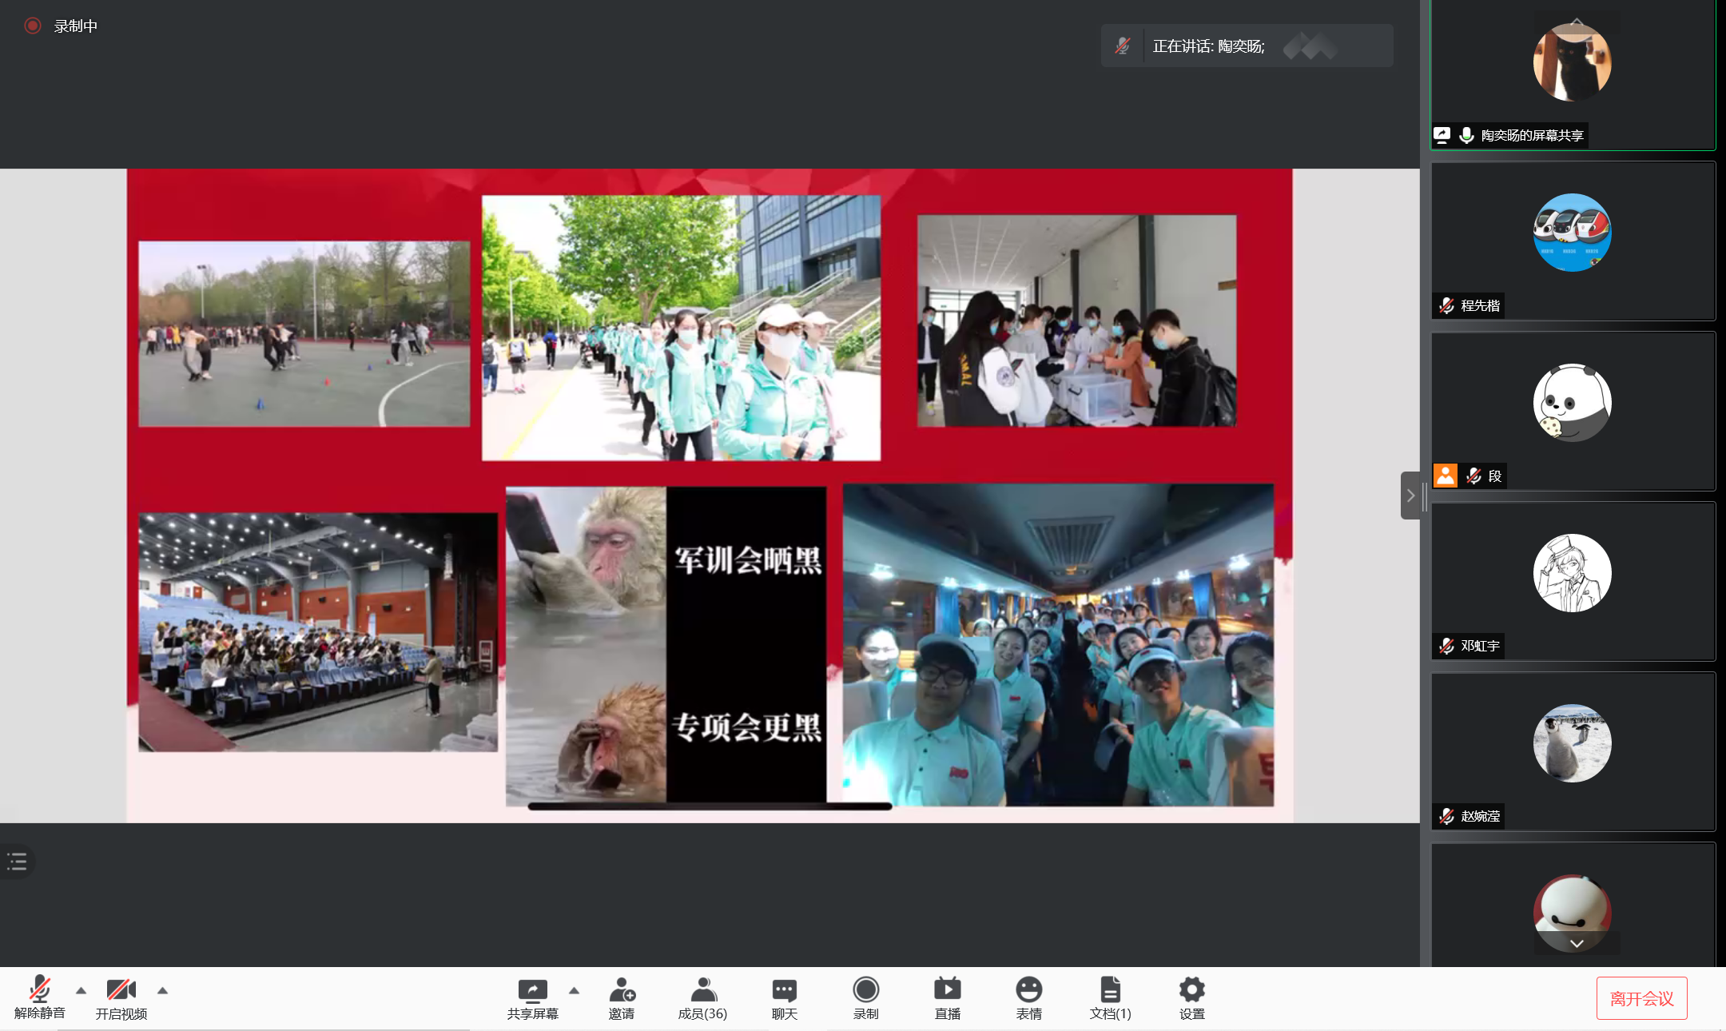Select 程先楷 participant video tile
The image size is (1726, 1031).
click(x=1572, y=240)
